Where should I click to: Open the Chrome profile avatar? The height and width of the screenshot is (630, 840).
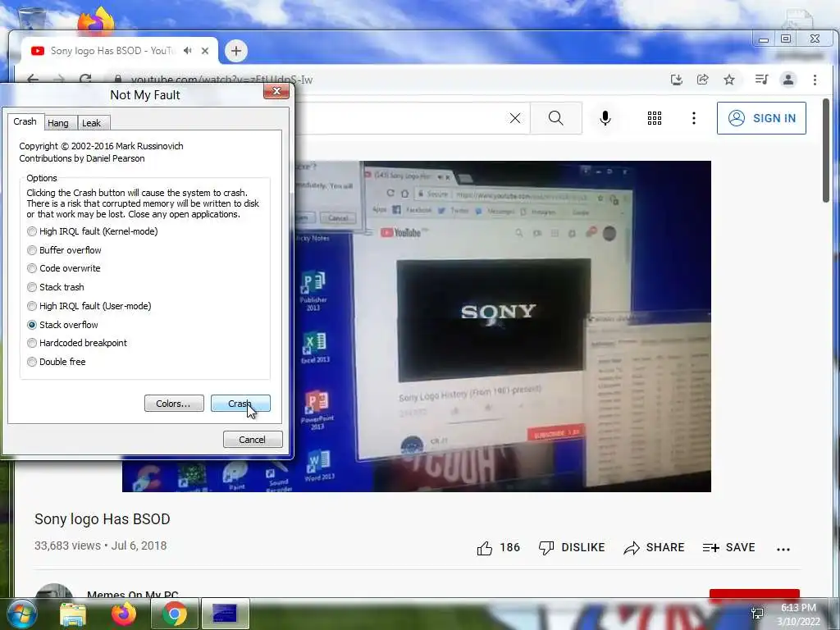click(788, 80)
